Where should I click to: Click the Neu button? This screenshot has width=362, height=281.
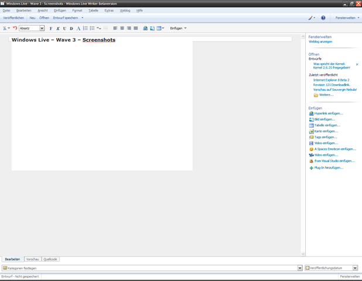tap(32, 18)
